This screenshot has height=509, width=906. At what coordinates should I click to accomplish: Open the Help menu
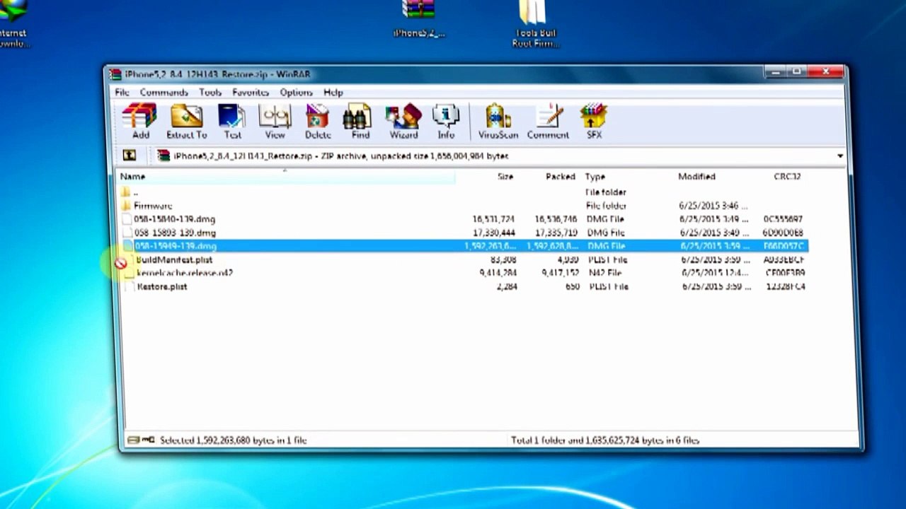pos(333,93)
